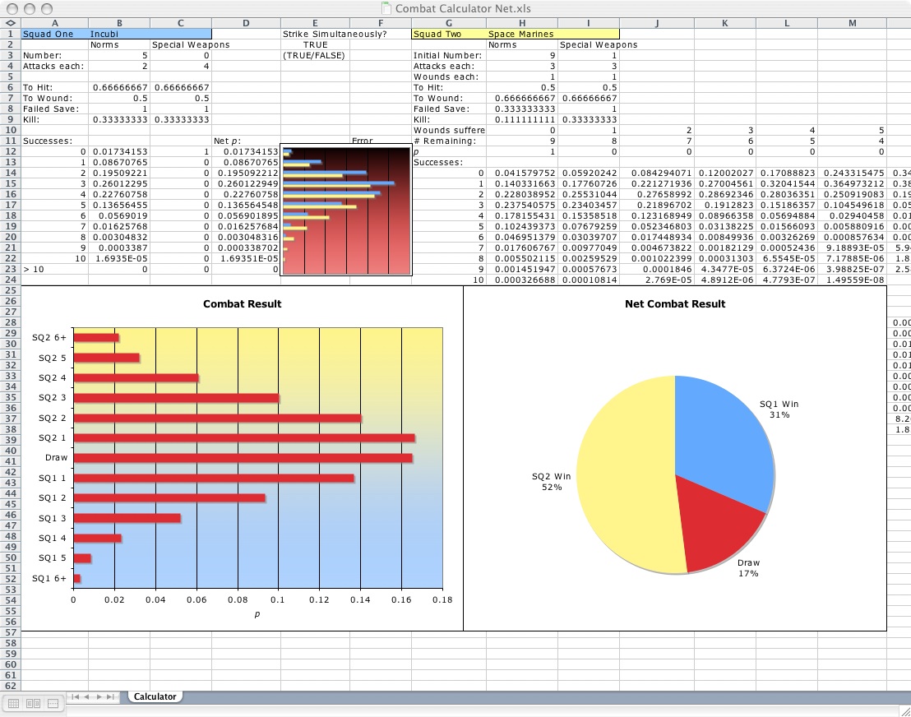This screenshot has height=717, width=911.
Task: Click the SQ1 Win 31% pie label
Action: (779, 409)
